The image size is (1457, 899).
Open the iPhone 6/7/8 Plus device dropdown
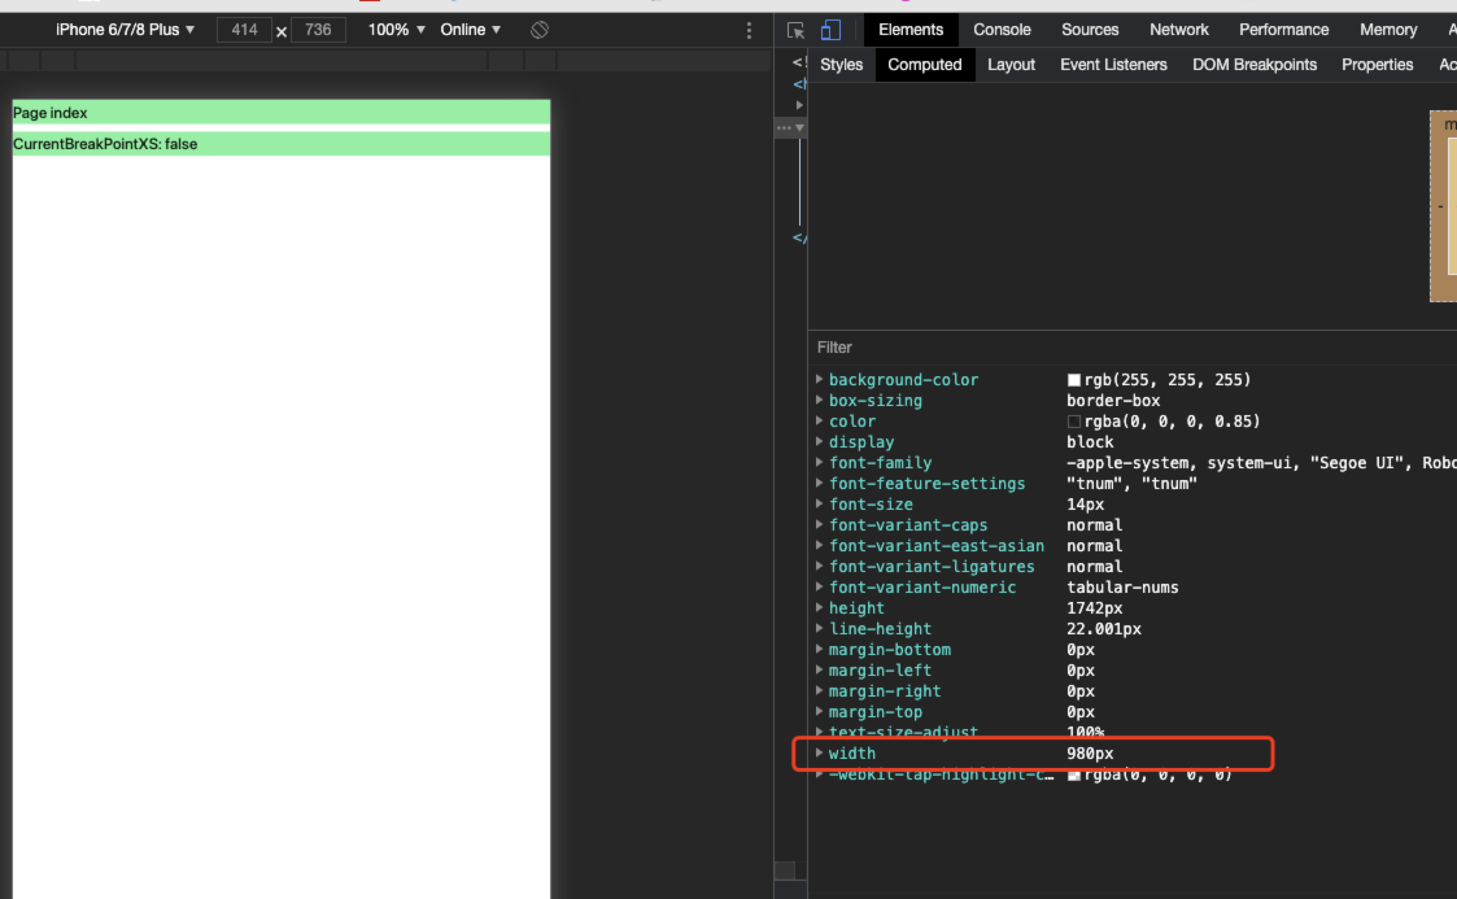123,29
